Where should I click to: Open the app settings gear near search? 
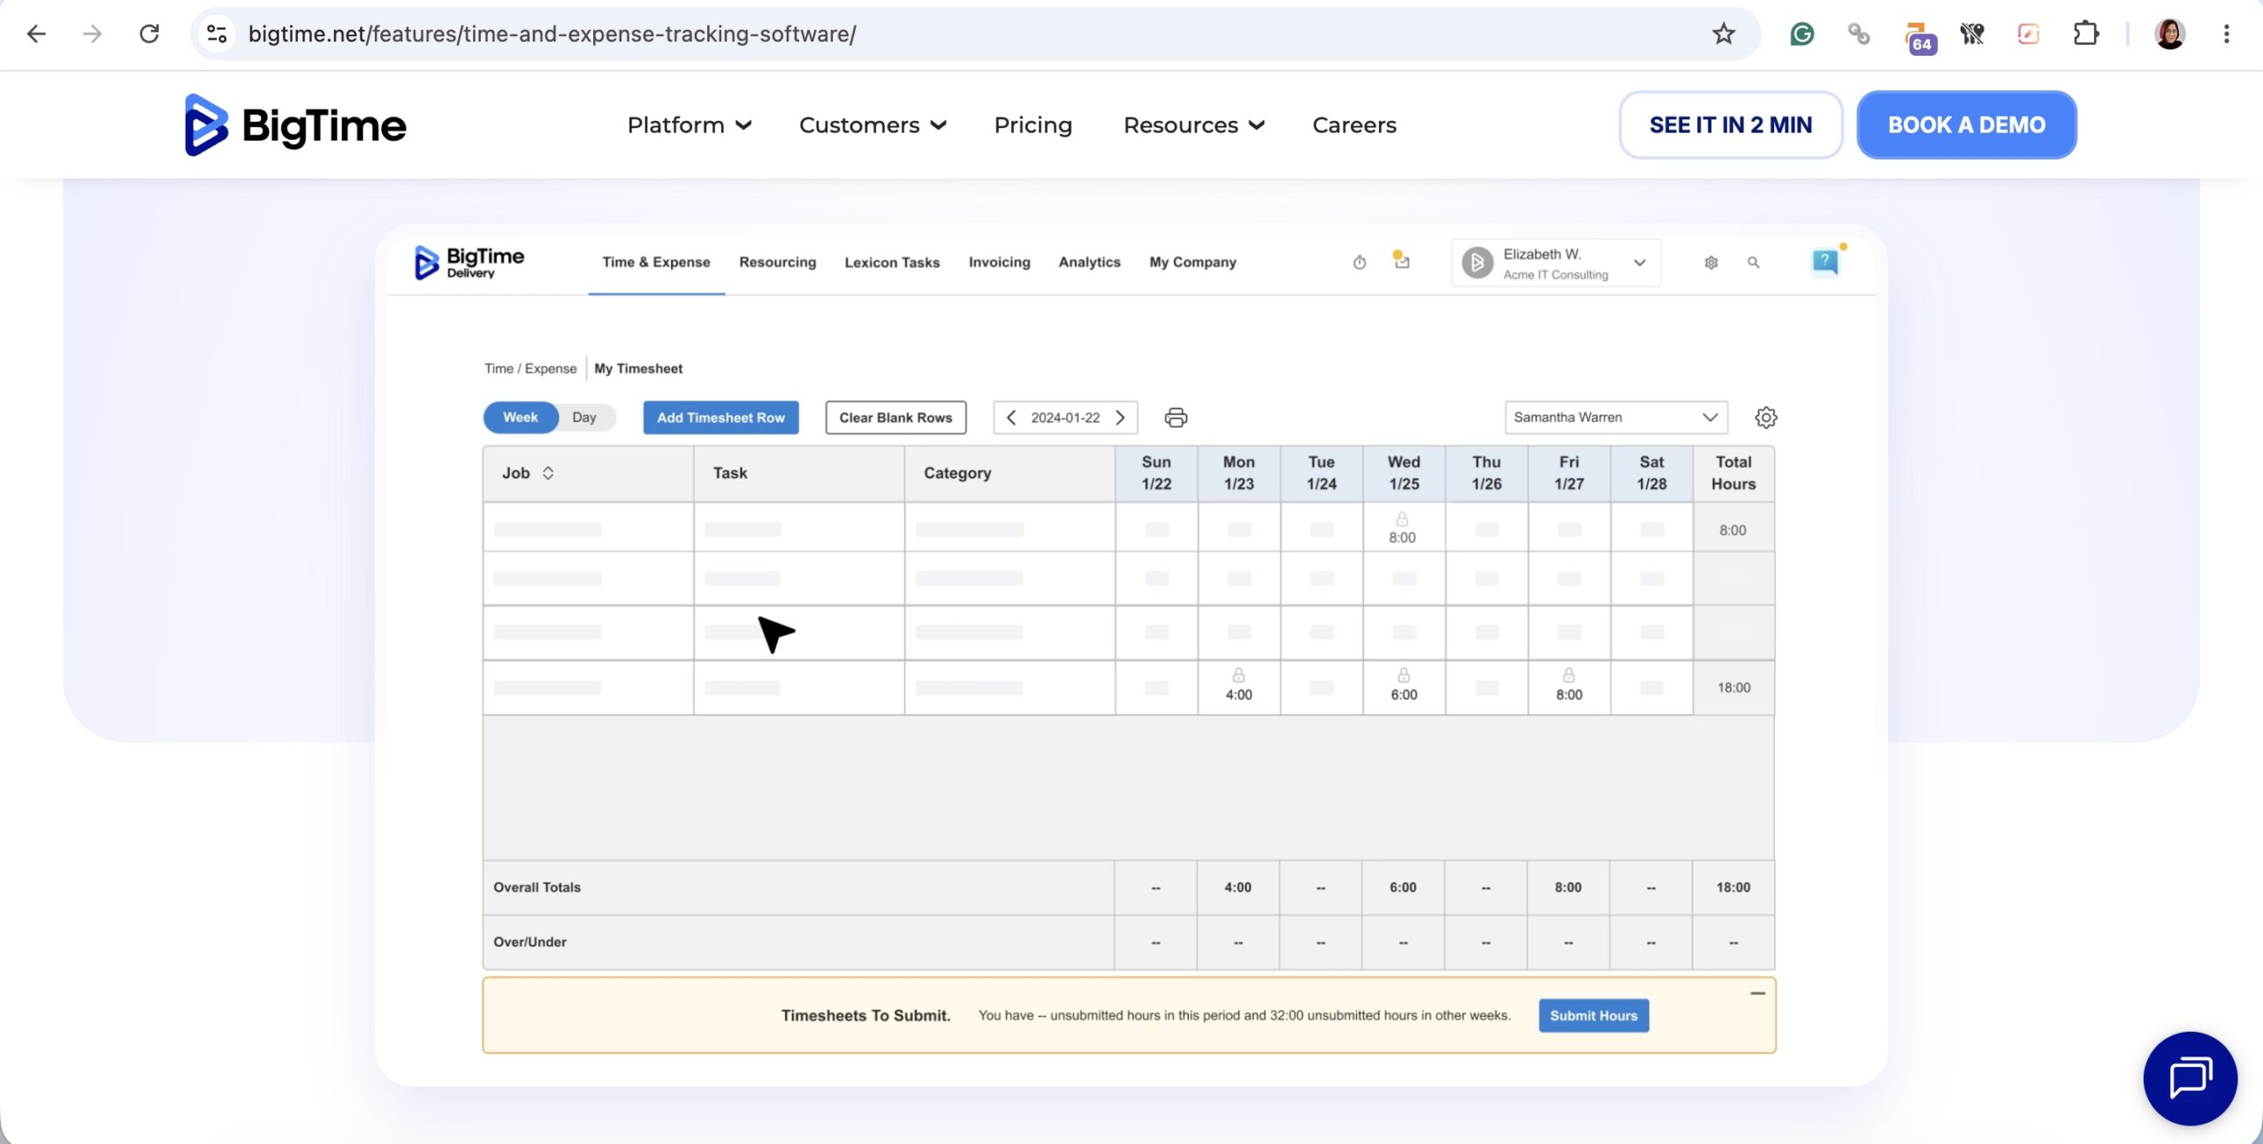1711,263
